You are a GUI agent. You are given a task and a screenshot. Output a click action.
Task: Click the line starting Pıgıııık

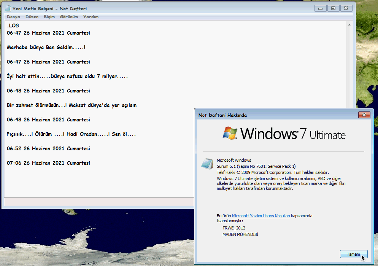pos(71,134)
